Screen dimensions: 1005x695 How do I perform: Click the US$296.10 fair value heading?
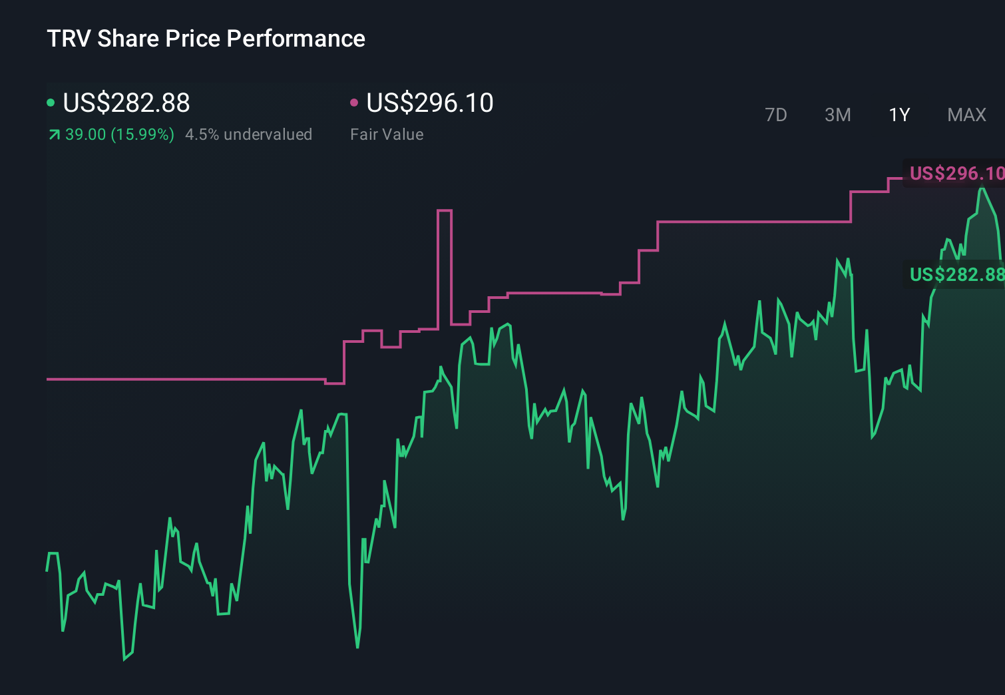click(430, 103)
